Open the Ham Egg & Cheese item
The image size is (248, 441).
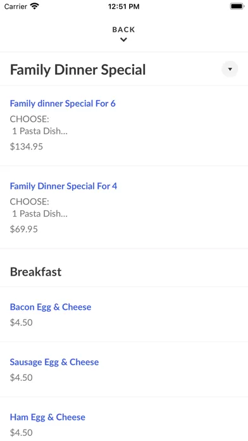pyautogui.click(x=47, y=417)
